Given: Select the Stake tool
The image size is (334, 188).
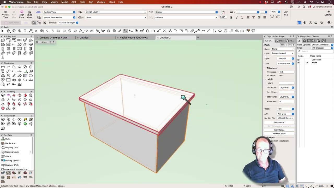Looking at the screenshot, I should coord(8,139).
